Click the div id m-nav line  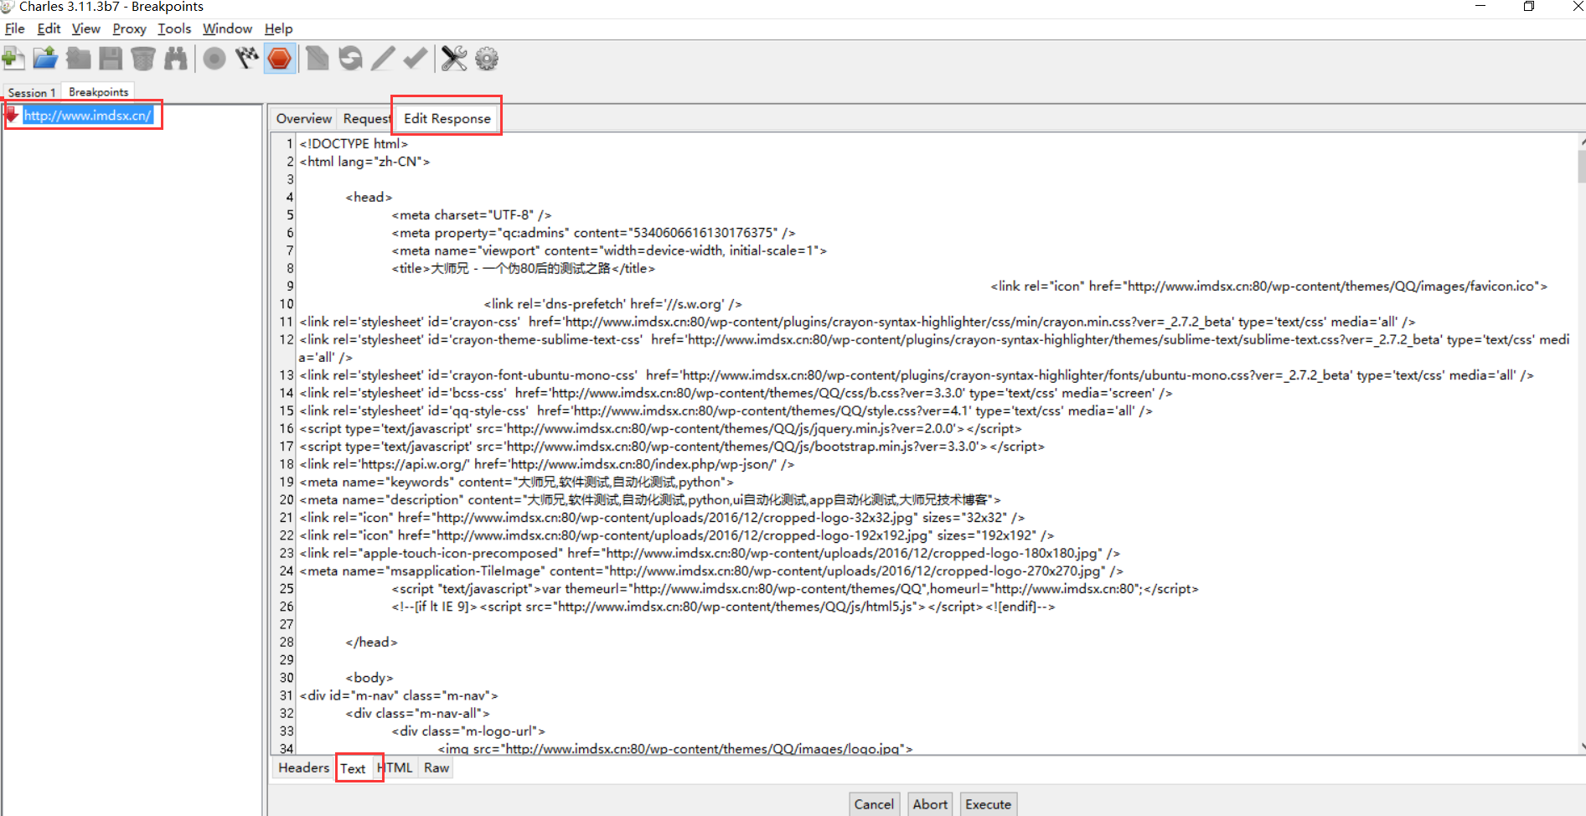(399, 695)
